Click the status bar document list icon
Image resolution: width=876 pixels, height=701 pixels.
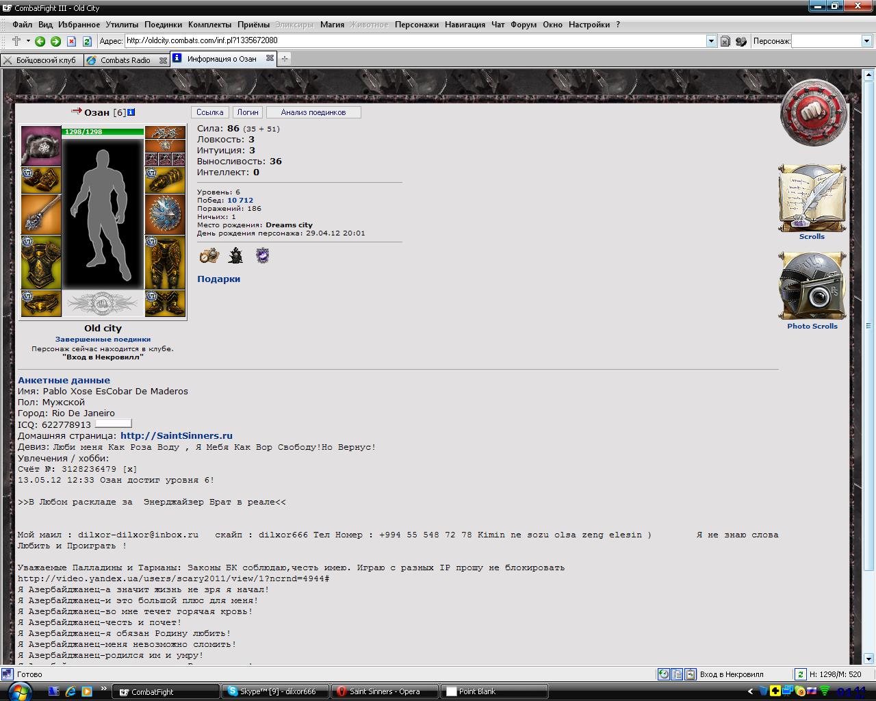pos(678,674)
